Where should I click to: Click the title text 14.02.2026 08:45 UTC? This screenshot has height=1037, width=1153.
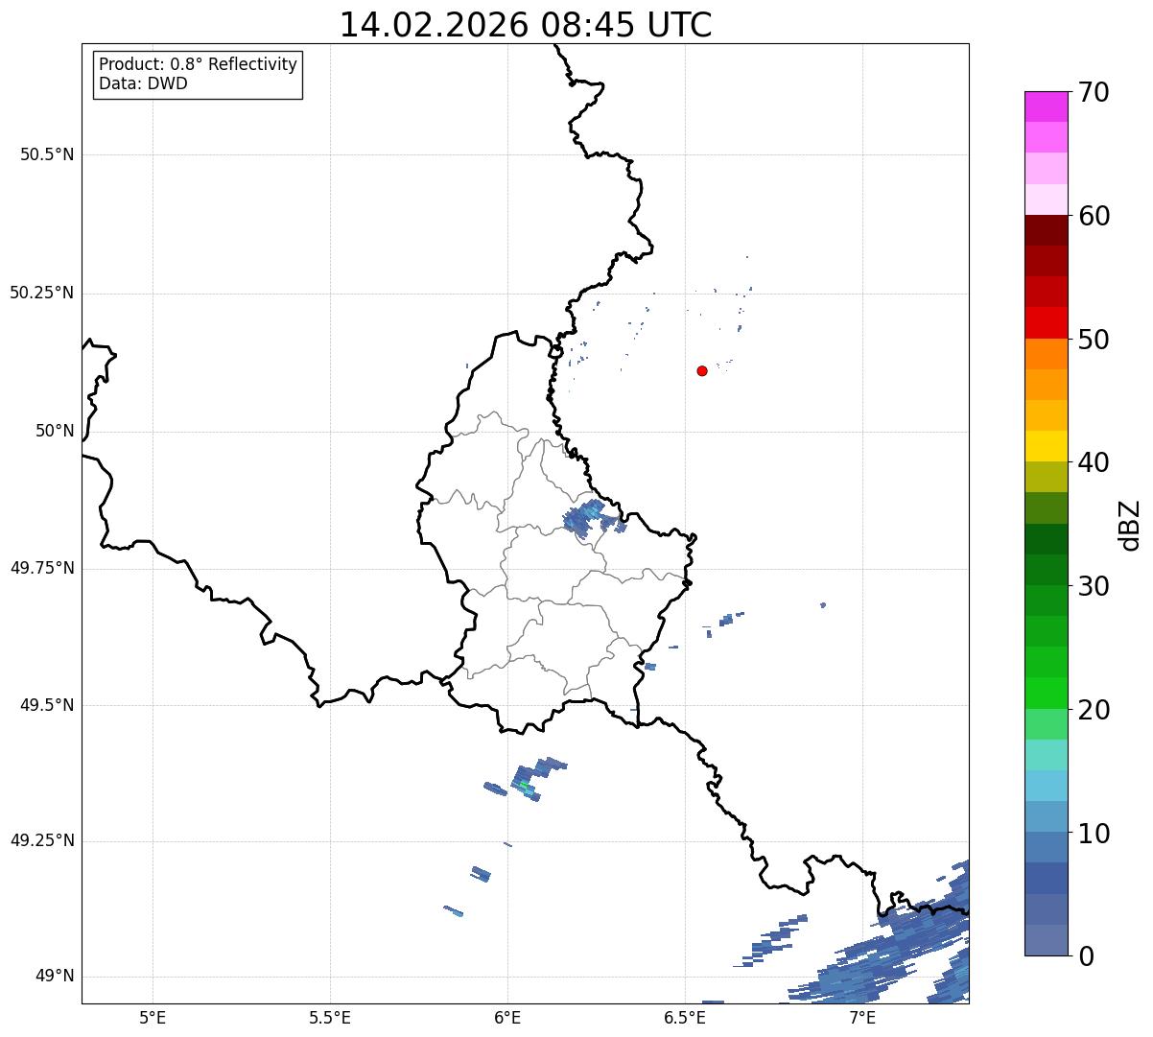tap(526, 25)
